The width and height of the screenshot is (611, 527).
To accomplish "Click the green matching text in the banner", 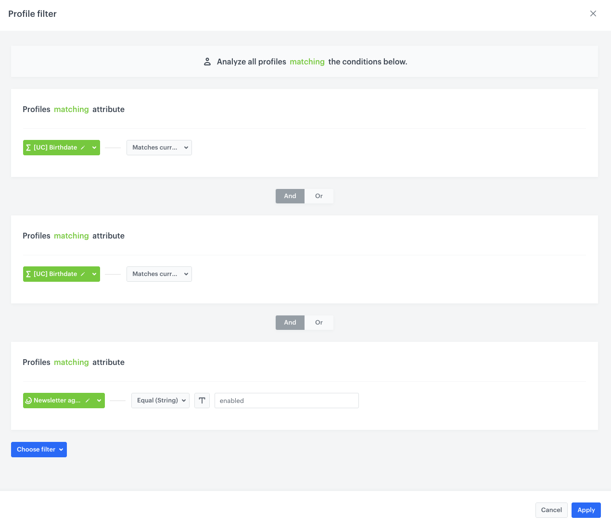I will 307,62.
